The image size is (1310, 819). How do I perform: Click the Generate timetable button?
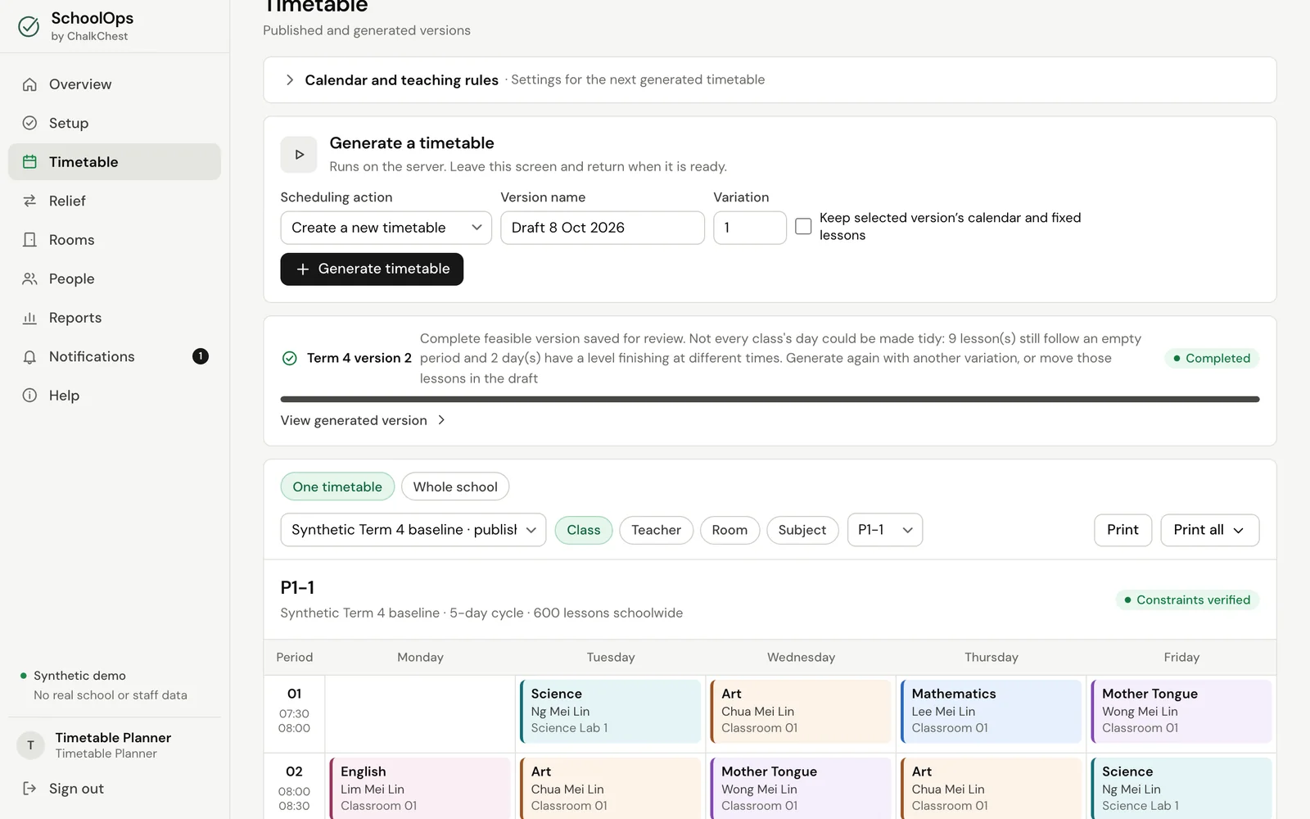pyautogui.click(x=372, y=269)
